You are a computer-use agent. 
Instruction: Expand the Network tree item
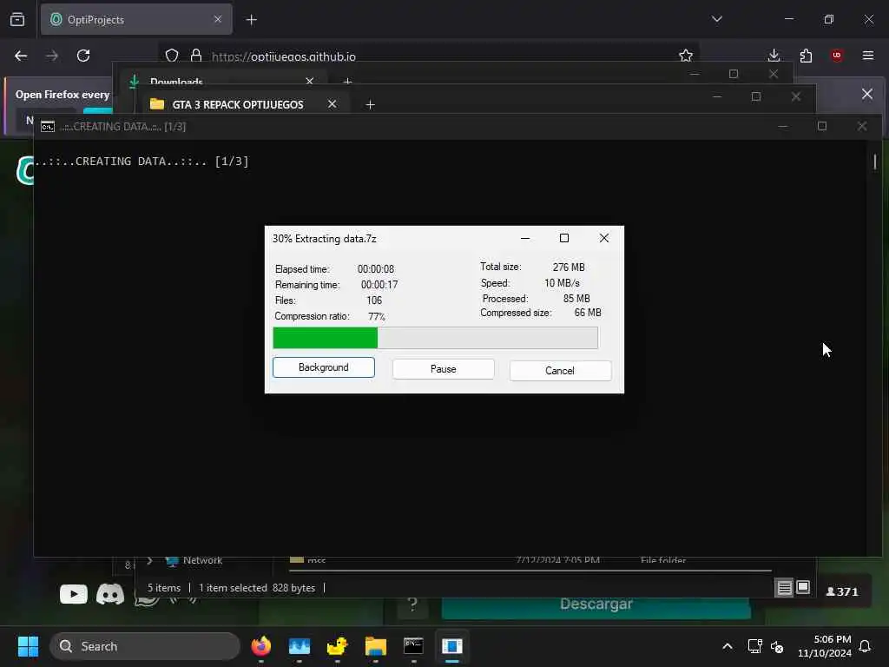click(x=149, y=560)
